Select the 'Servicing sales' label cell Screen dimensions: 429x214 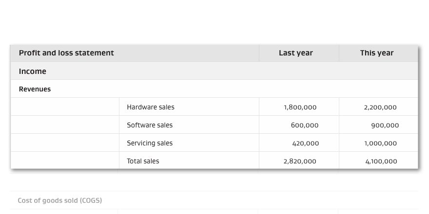click(150, 143)
